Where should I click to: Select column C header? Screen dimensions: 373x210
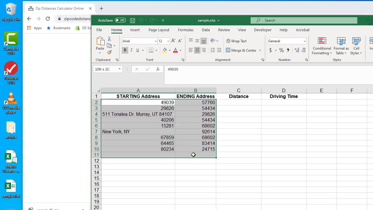[x=239, y=90]
